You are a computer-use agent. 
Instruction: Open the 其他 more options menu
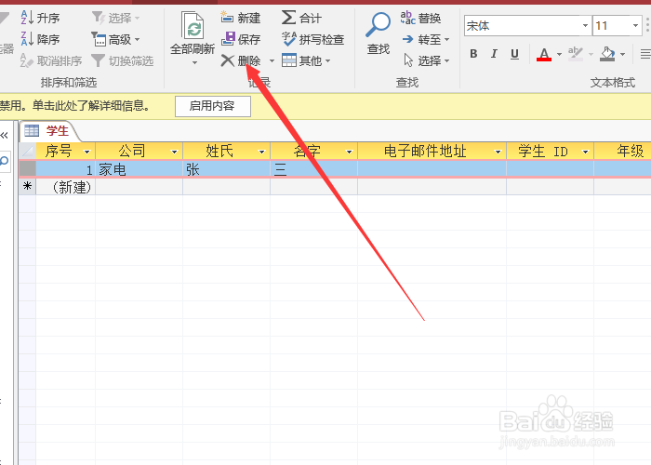[x=306, y=60]
